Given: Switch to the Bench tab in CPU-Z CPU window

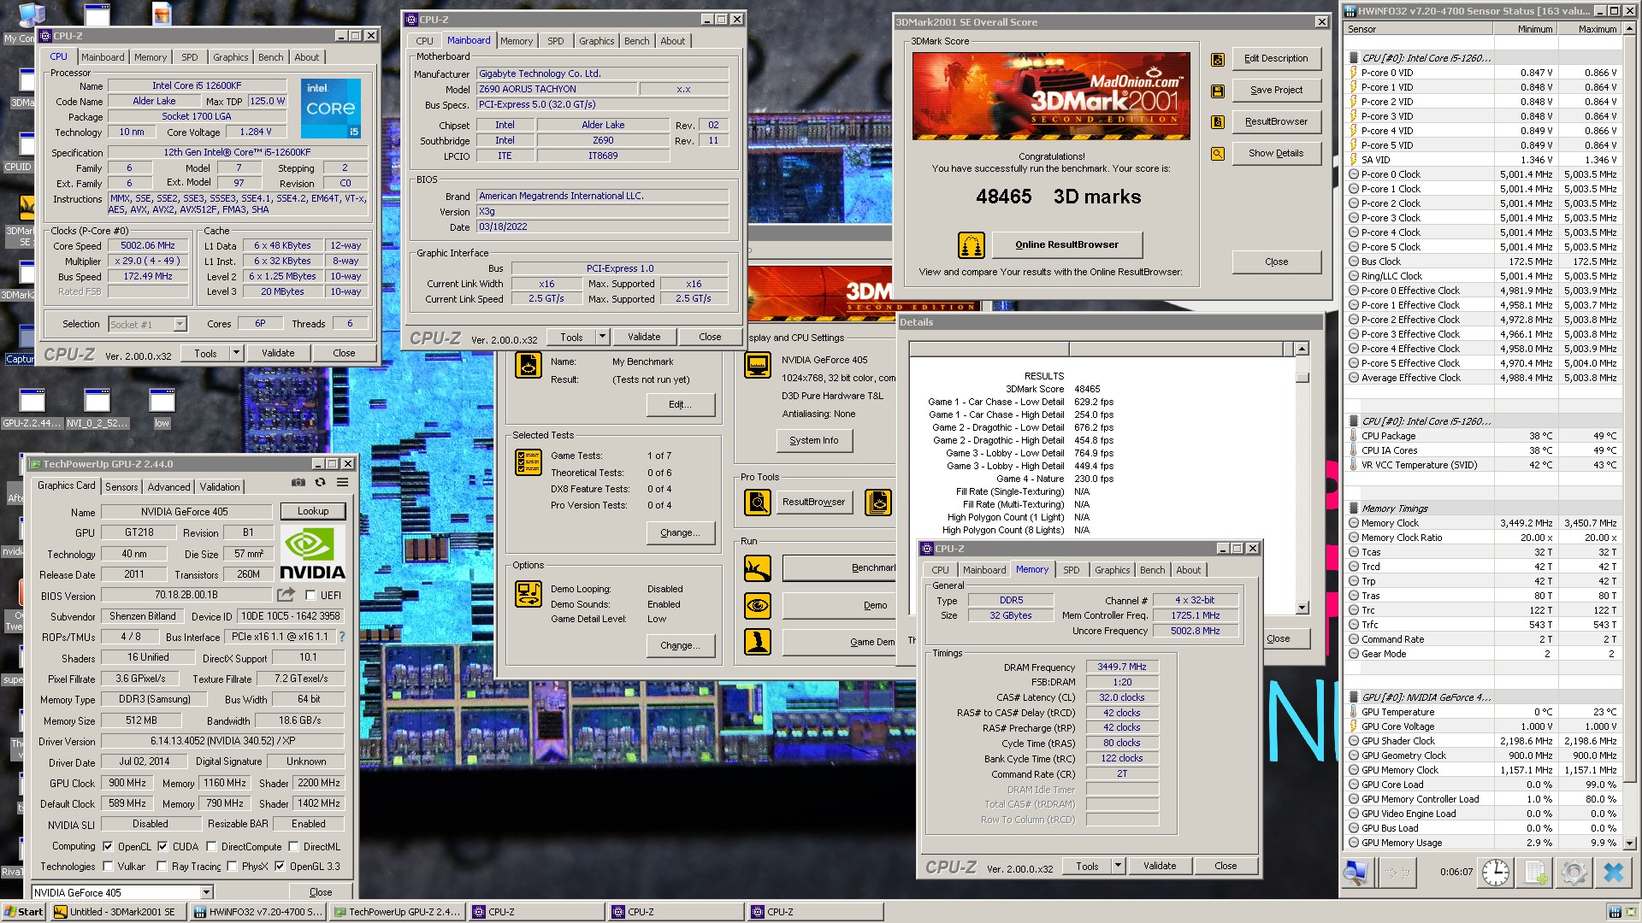Looking at the screenshot, I should [x=270, y=57].
